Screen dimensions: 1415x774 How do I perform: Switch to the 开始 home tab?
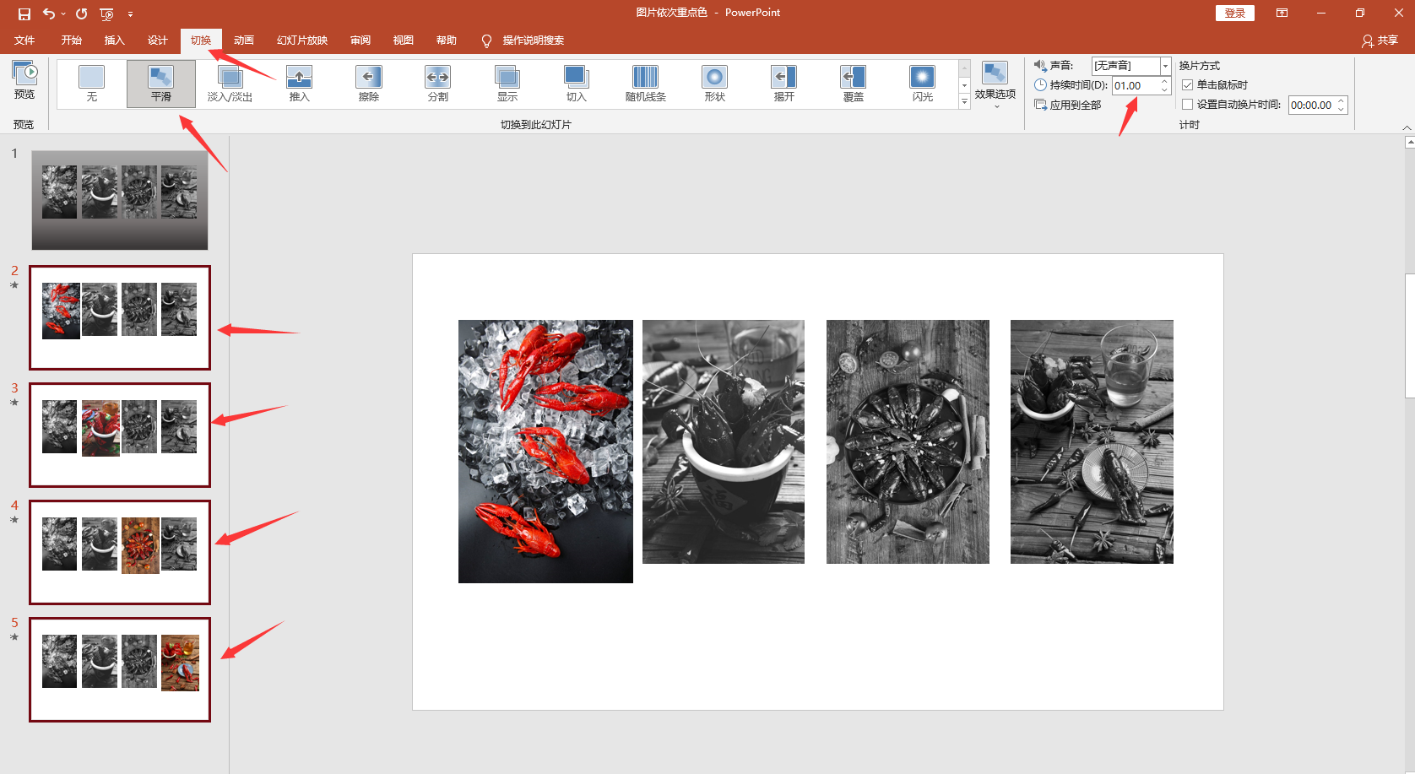72,41
